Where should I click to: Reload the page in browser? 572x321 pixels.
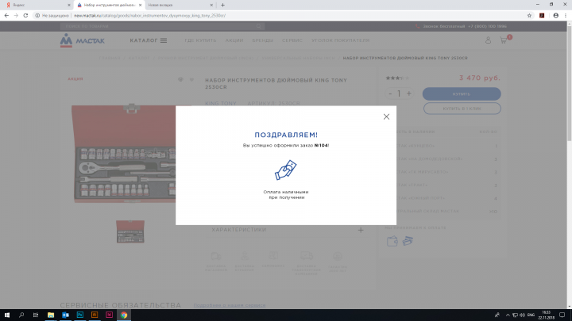point(25,15)
